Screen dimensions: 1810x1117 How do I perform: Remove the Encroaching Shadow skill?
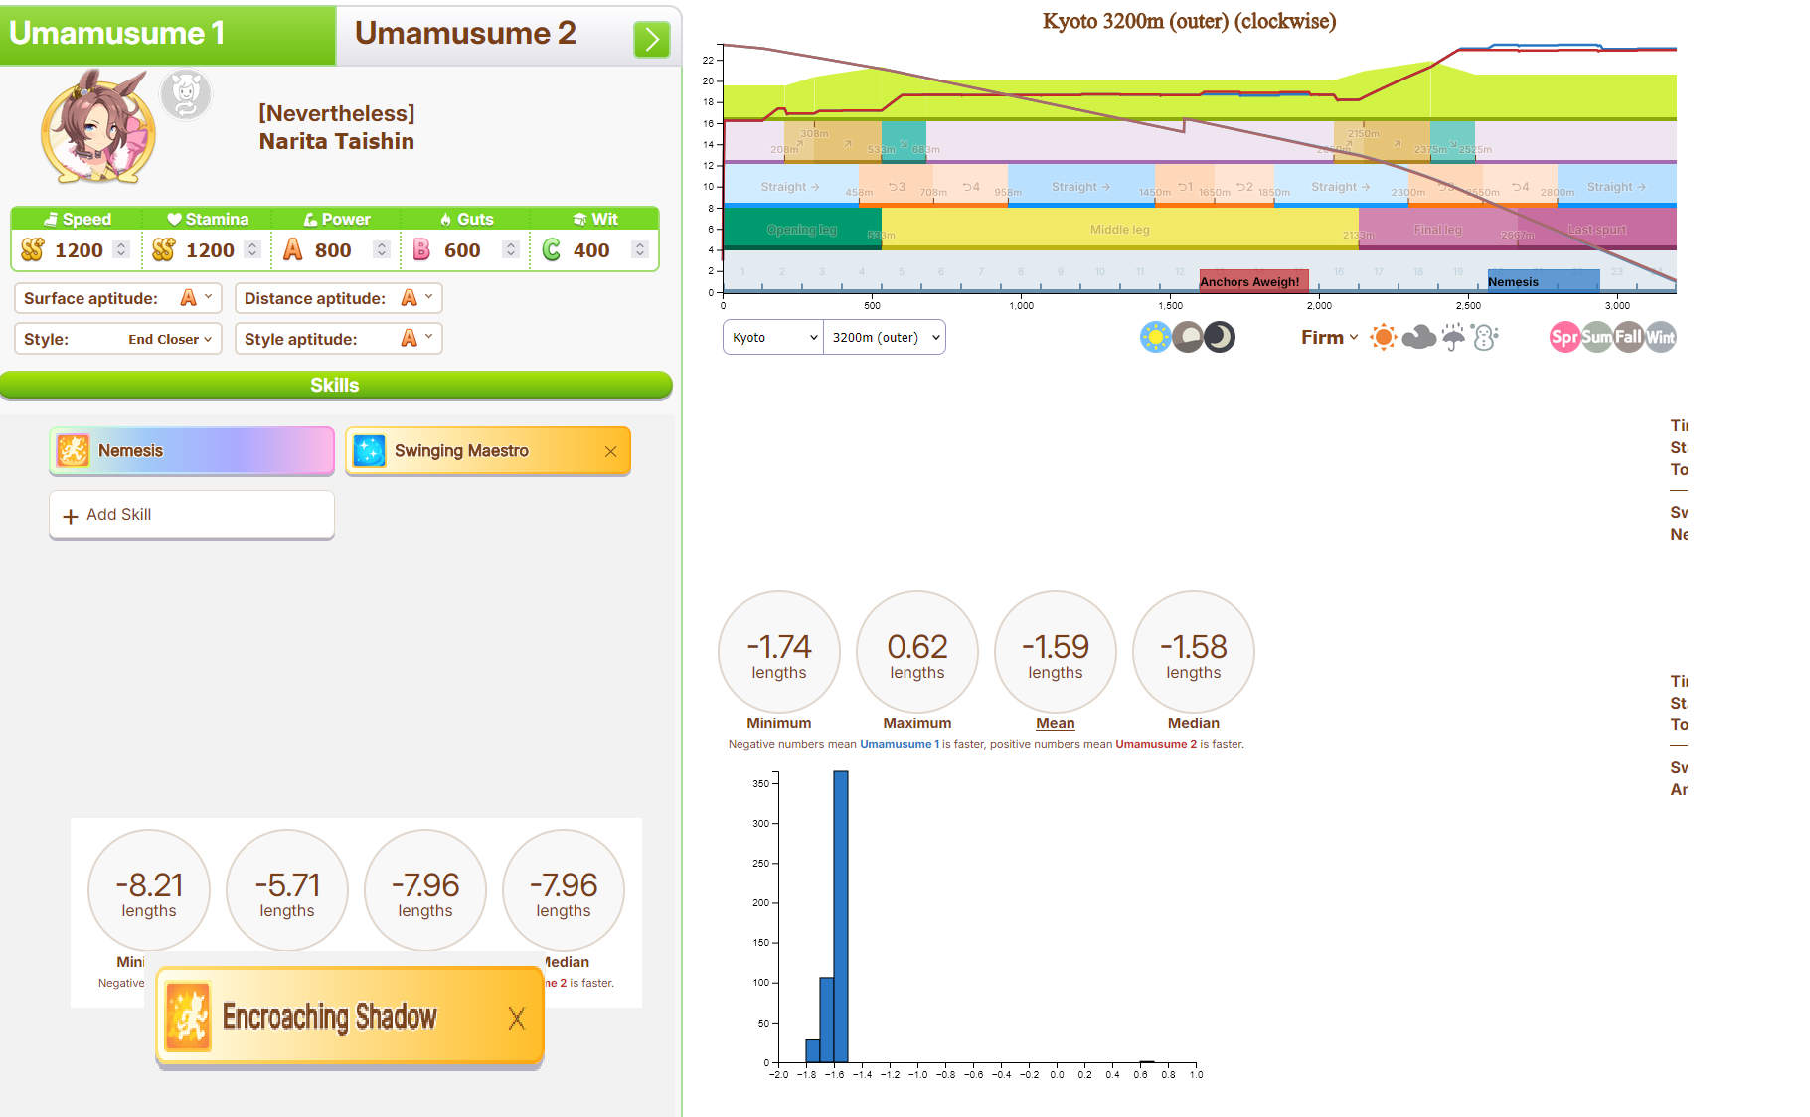coord(517,1018)
